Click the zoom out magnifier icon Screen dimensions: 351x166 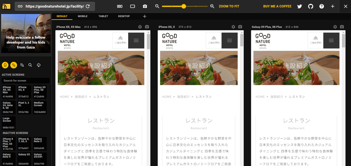[158, 6]
